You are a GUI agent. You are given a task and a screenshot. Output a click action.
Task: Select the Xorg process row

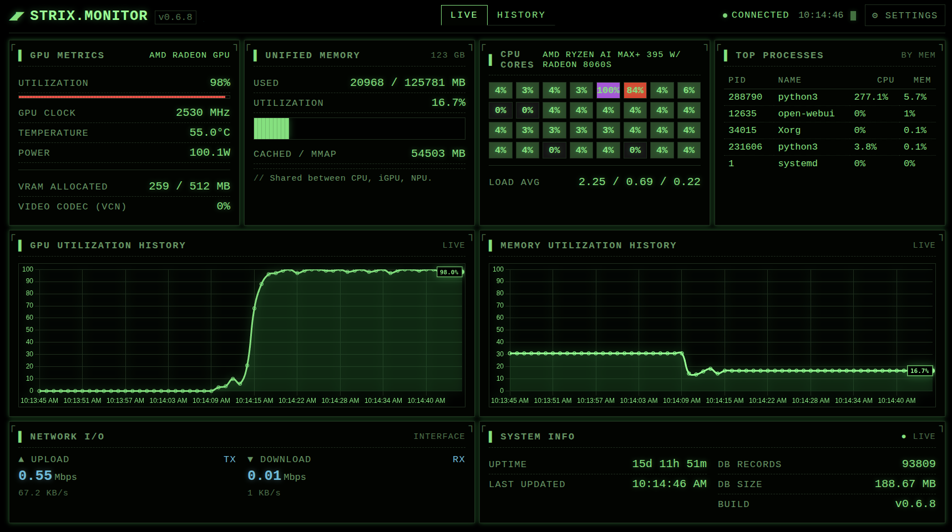830,130
